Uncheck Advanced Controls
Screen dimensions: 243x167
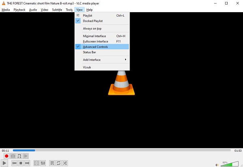pos(102,47)
